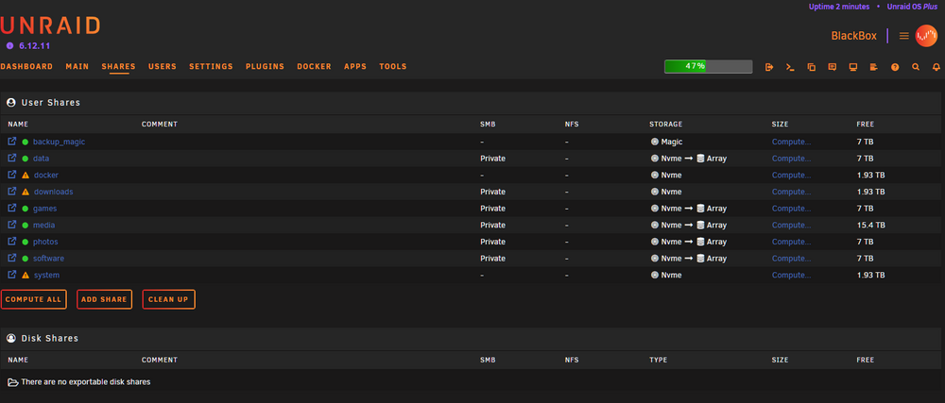This screenshot has height=403, width=945.
Task: Open the downloads share link
Action: coord(53,192)
